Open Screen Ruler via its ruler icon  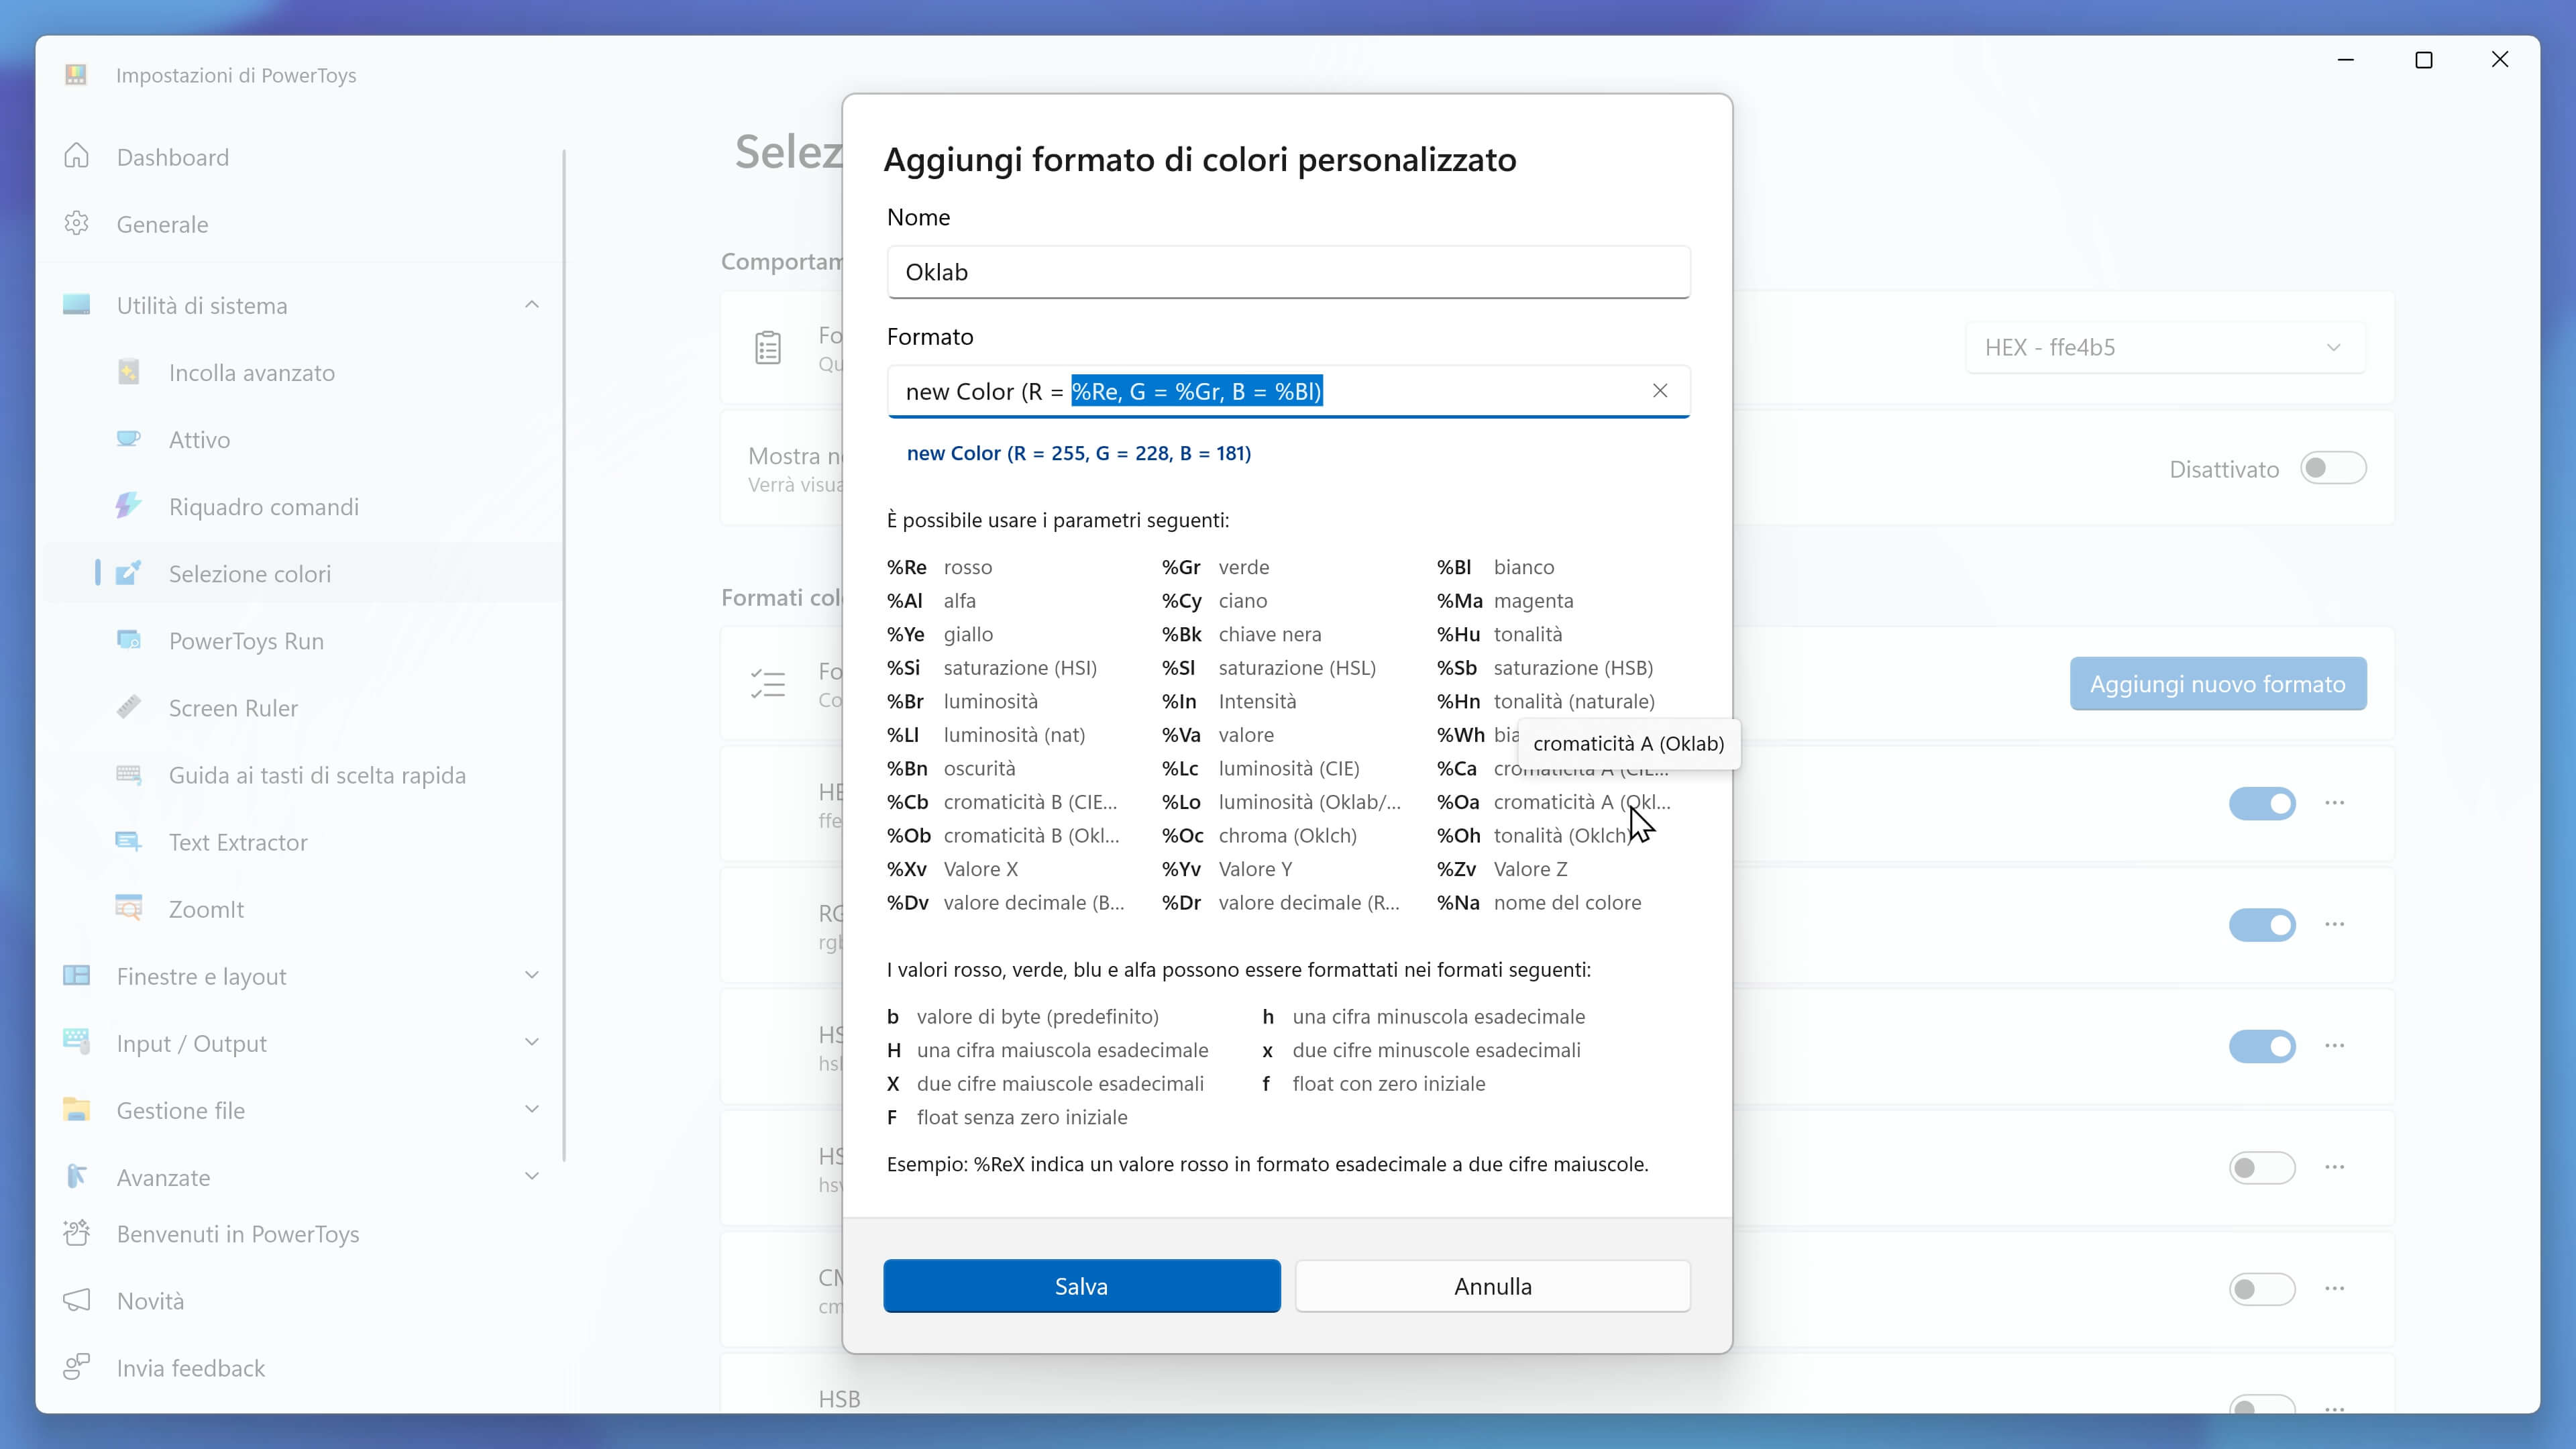(x=128, y=707)
